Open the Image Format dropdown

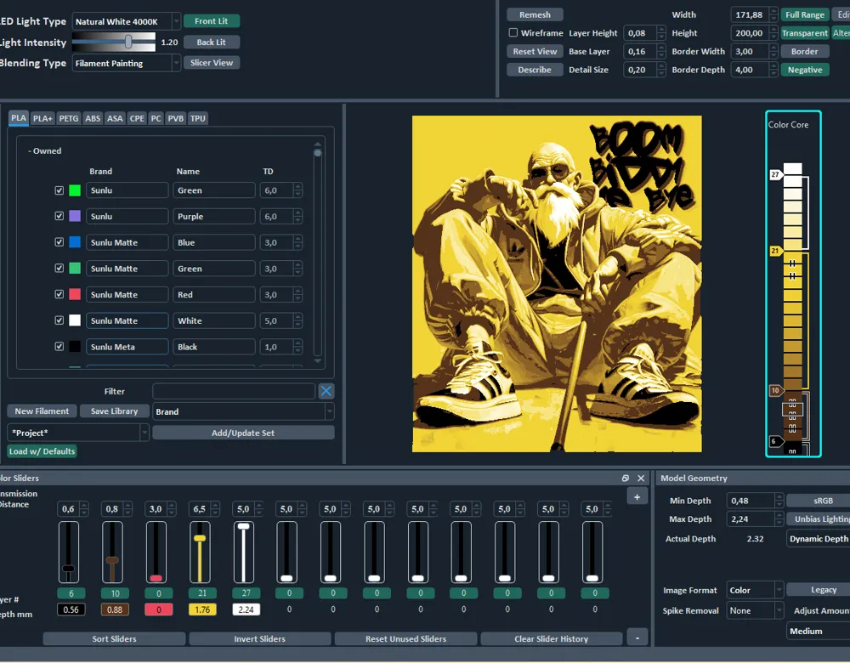[755, 590]
